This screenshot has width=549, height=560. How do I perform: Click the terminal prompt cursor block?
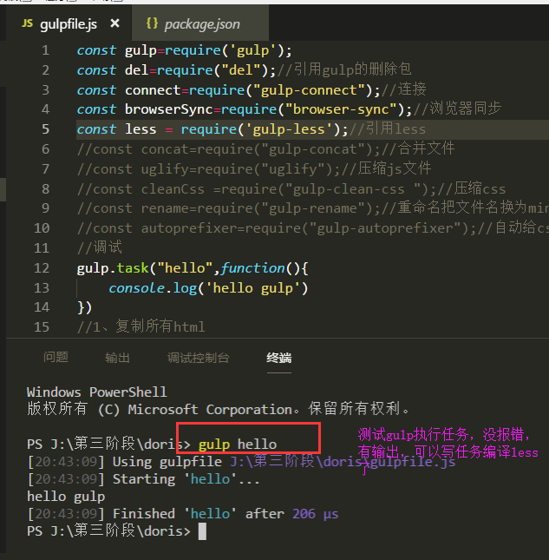202,531
